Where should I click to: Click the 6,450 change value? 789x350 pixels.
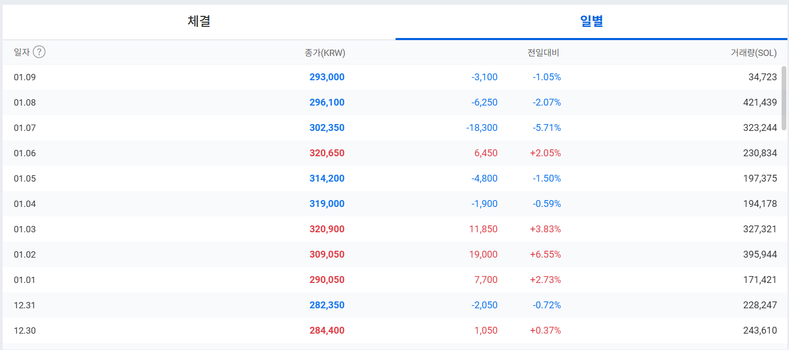[486, 153]
